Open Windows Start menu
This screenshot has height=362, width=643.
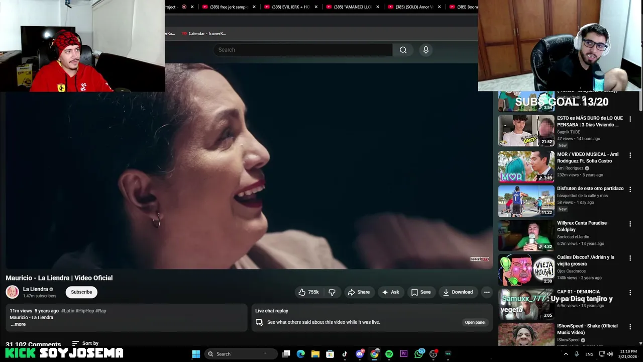pyautogui.click(x=196, y=354)
